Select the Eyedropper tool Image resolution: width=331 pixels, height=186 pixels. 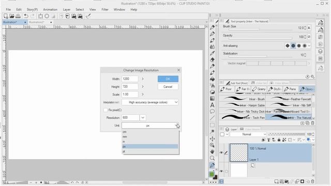[x=213, y=53]
